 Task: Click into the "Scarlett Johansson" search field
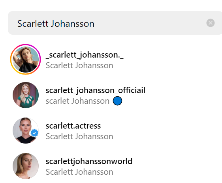[x=115, y=23]
